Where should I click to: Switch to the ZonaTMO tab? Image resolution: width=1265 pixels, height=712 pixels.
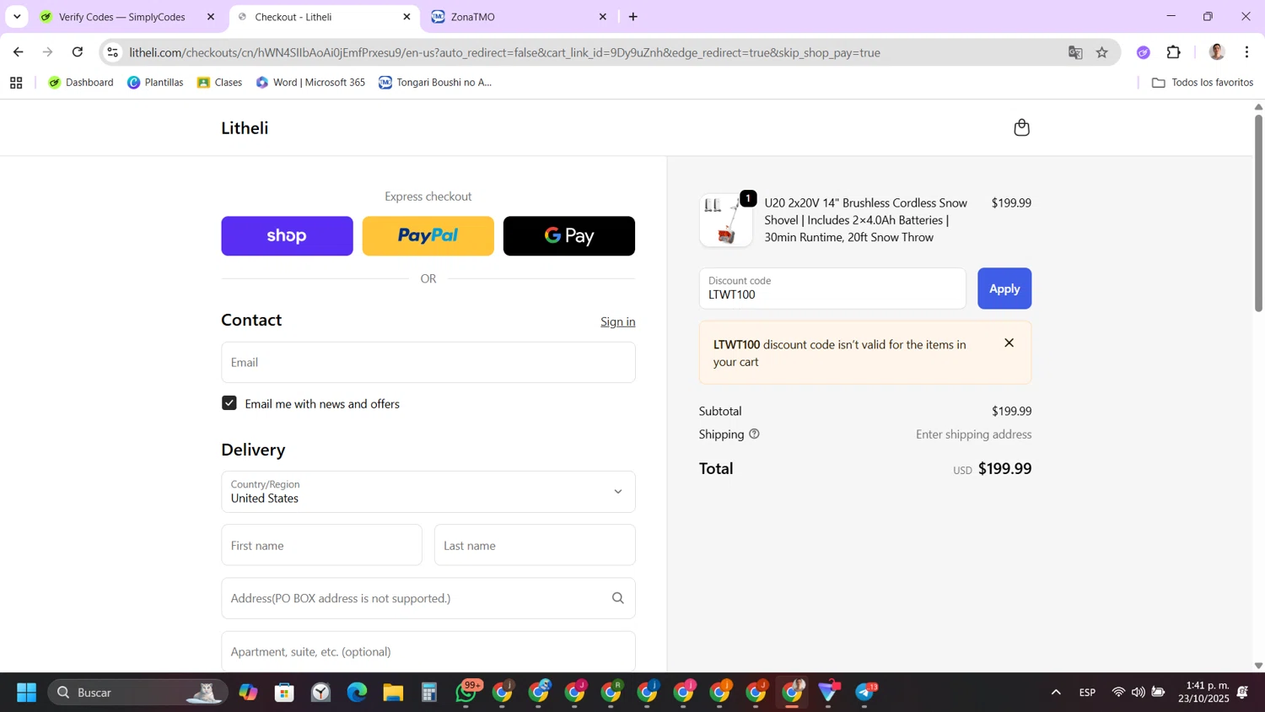[x=519, y=17]
